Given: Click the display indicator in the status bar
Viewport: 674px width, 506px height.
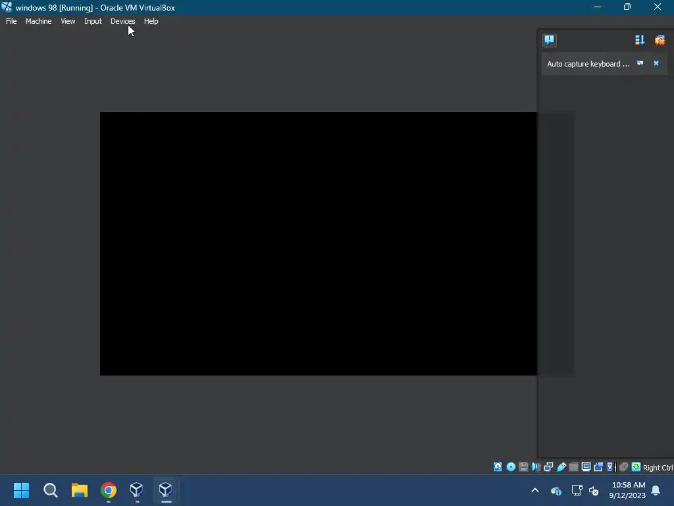Looking at the screenshot, I should 586,467.
